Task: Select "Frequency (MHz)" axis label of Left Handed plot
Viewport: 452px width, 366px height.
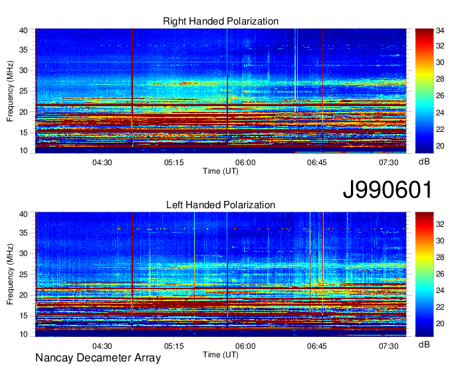Action: click(x=10, y=274)
